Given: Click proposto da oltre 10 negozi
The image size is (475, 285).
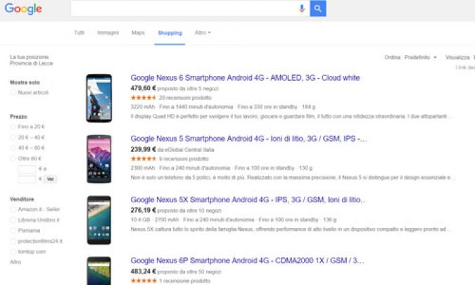Looking at the screenshot, I should coord(189,211).
